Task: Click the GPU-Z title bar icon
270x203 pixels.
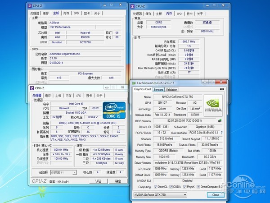Action: (134, 83)
